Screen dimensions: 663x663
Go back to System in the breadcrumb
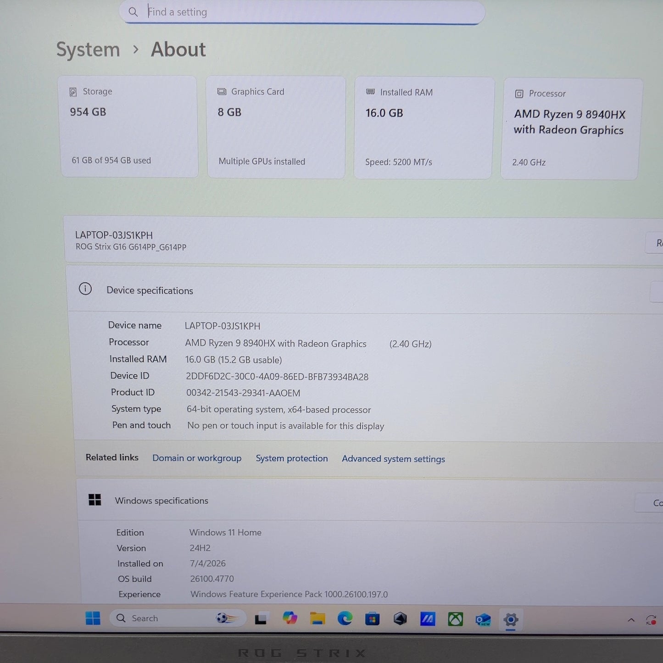(88, 50)
